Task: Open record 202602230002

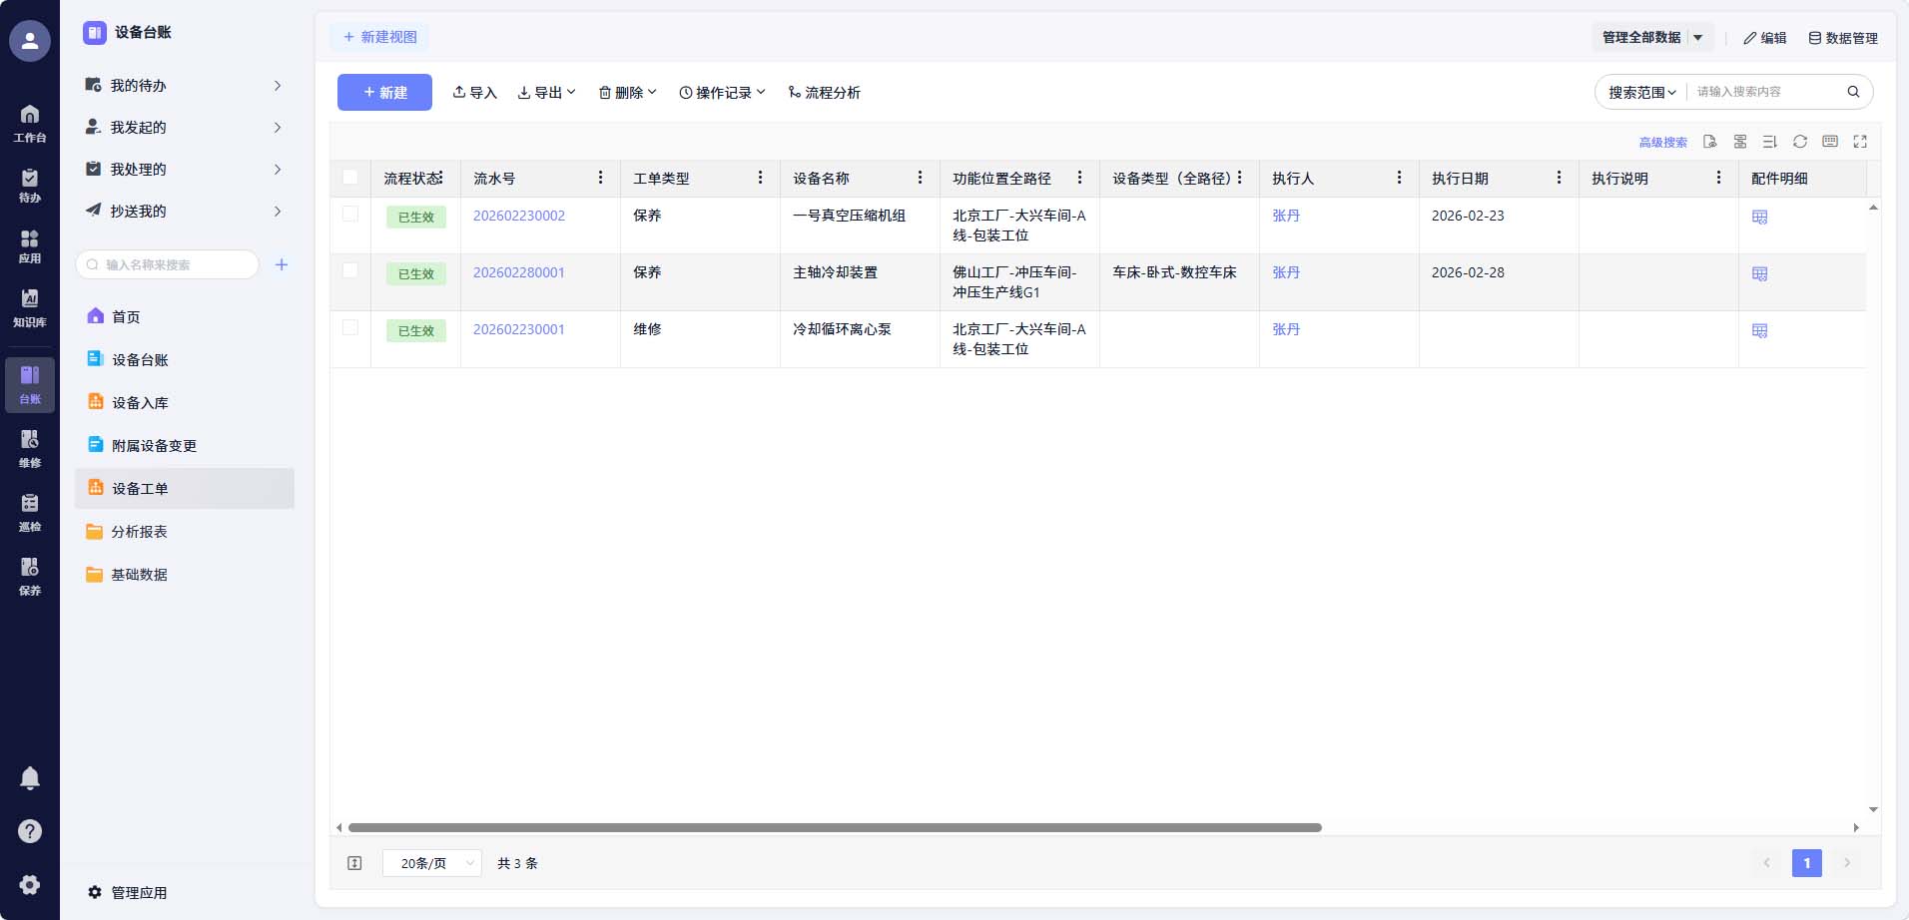Action: coord(519,216)
